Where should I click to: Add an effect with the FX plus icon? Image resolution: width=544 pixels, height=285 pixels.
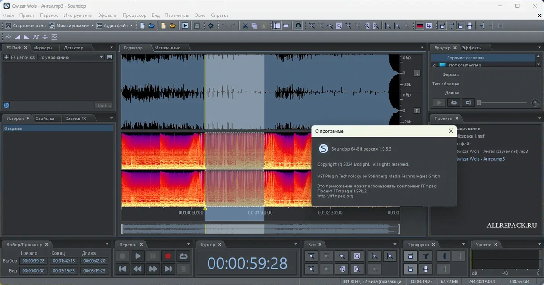click(6, 57)
